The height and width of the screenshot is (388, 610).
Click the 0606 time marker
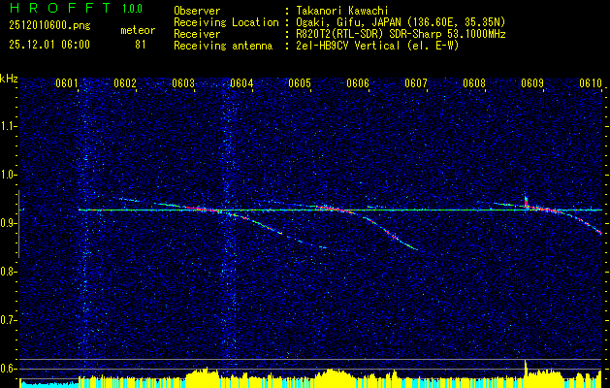point(358,83)
